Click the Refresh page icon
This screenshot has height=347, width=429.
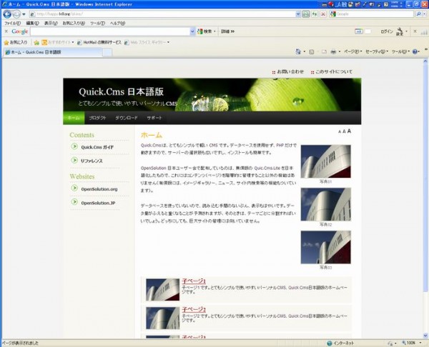[315, 14]
